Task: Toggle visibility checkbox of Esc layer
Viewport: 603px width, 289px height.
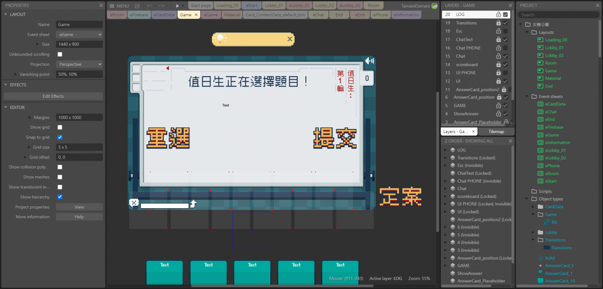Action: 505,31
